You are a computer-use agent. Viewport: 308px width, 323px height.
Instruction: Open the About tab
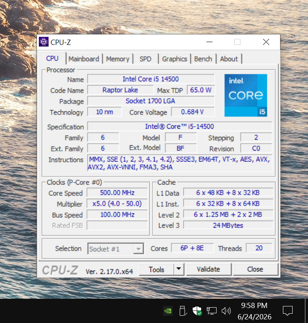click(x=229, y=59)
